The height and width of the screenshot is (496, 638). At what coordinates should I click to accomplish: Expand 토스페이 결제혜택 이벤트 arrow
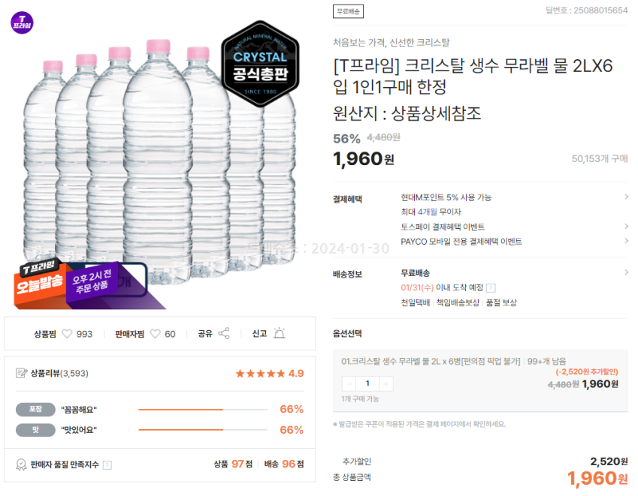click(x=626, y=227)
